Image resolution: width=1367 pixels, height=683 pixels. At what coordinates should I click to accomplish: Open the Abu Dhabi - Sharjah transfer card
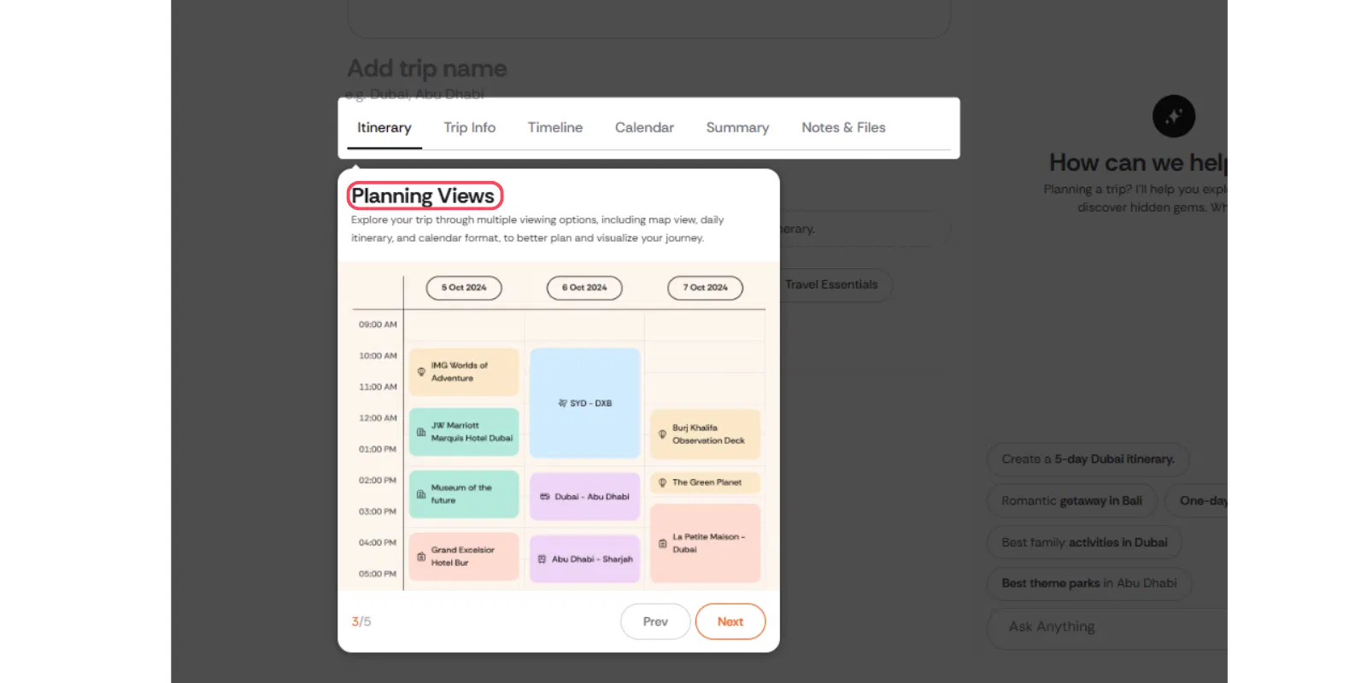tap(584, 559)
